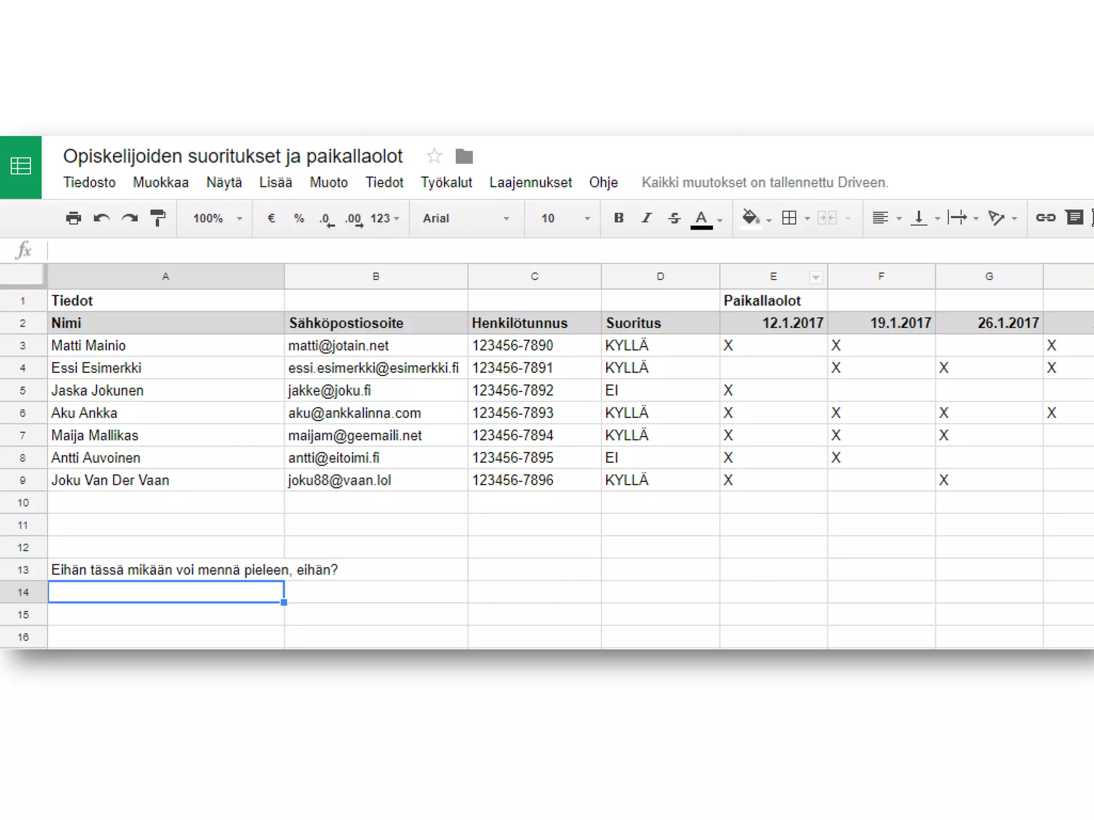The image size is (1094, 820).
Task: Click the move to folder icon
Action: 464,156
